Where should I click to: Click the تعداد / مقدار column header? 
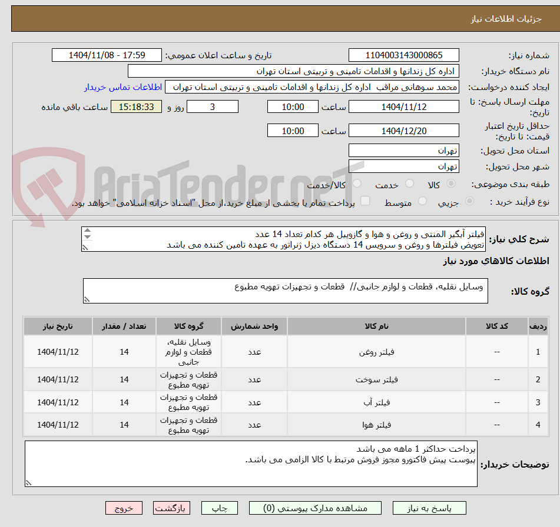coord(124,326)
